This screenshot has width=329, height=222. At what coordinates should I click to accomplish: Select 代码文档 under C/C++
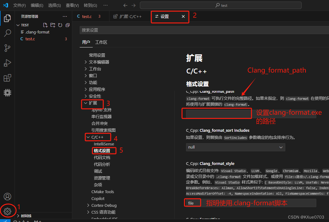pyautogui.click(x=102, y=158)
